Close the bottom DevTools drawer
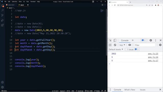 [x=160, y=90]
